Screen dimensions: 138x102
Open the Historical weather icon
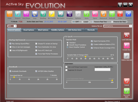tap(104, 14)
